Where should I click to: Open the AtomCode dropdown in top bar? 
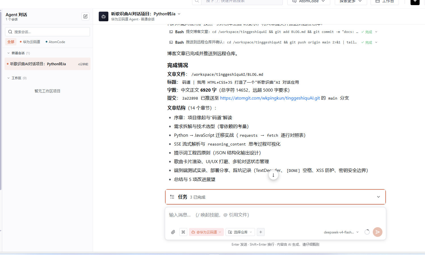pos(309,1)
